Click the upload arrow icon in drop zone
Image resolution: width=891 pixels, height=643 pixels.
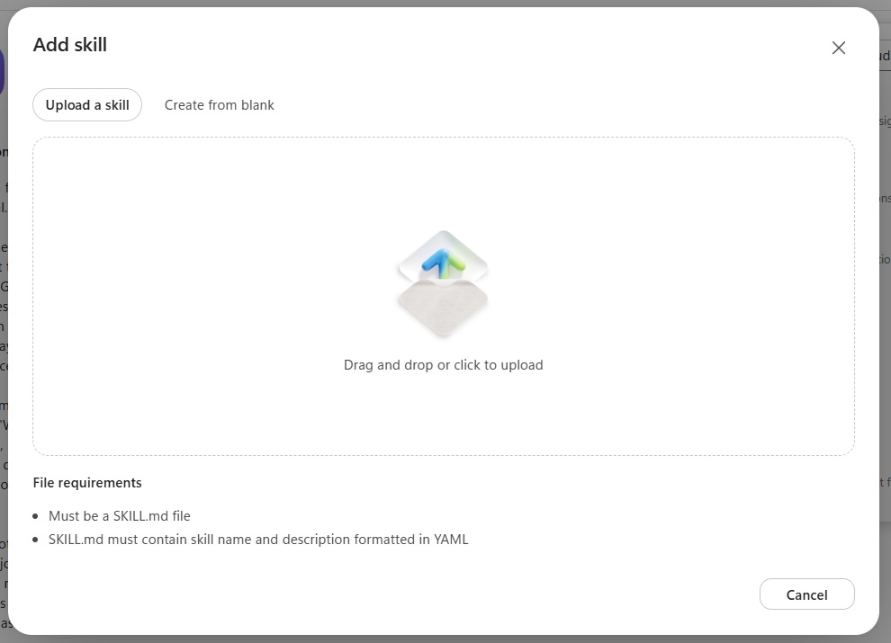(x=443, y=283)
